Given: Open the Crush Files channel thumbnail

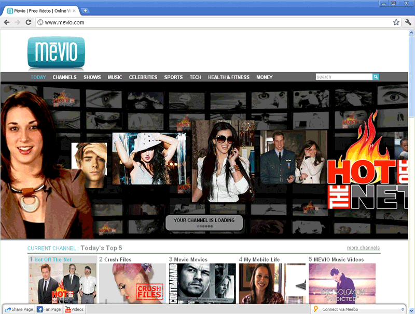Looking at the screenshot, I should point(132,283).
